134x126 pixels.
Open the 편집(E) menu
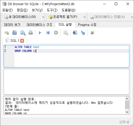22,10
